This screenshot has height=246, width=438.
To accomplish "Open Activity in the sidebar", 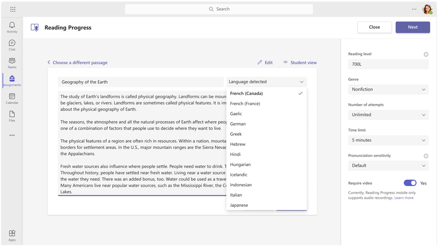I will (12, 27).
